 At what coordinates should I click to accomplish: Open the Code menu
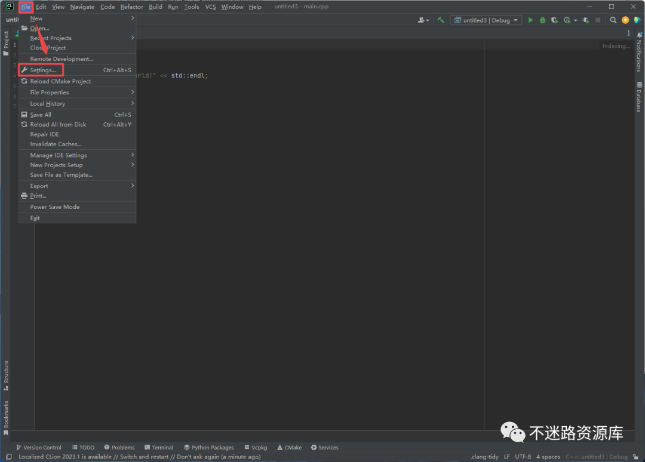[x=107, y=7]
